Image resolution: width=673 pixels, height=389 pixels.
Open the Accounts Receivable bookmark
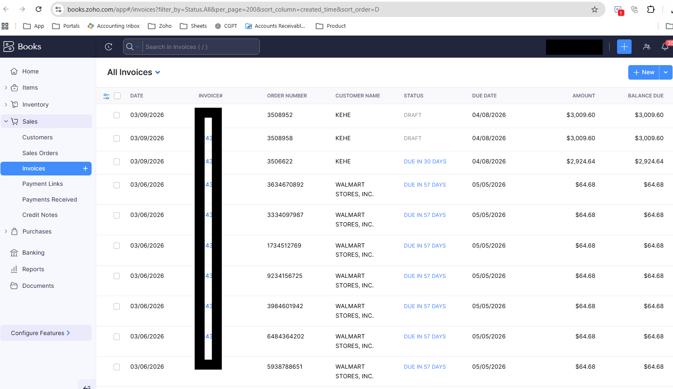(275, 26)
